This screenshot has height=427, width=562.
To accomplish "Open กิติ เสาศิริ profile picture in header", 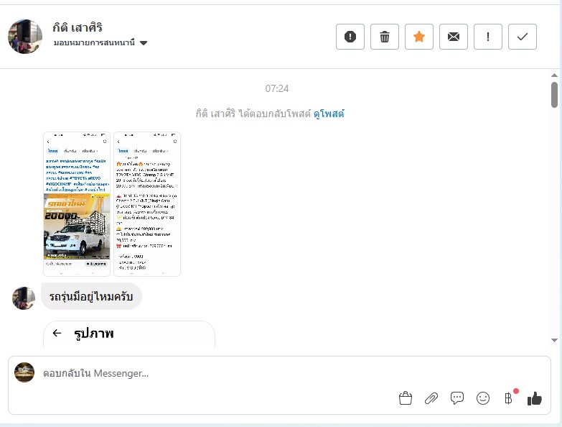I will 25,37.
